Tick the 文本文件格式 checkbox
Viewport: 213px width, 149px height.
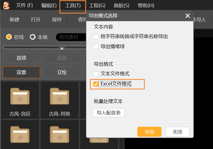[x=96, y=74]
